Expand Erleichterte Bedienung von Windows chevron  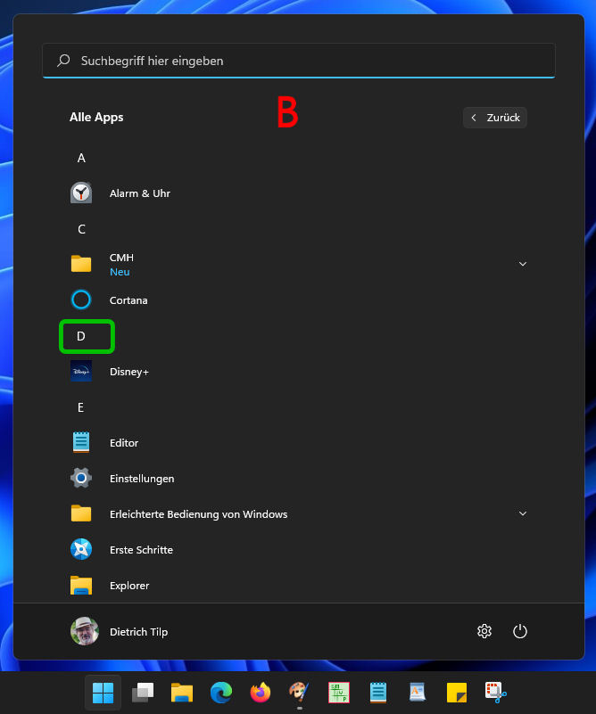click(523, 513)
